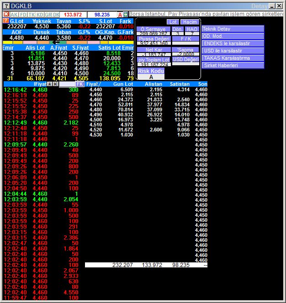
Task: Click the 12:16:42 trade row
Action: pos(41,89)
